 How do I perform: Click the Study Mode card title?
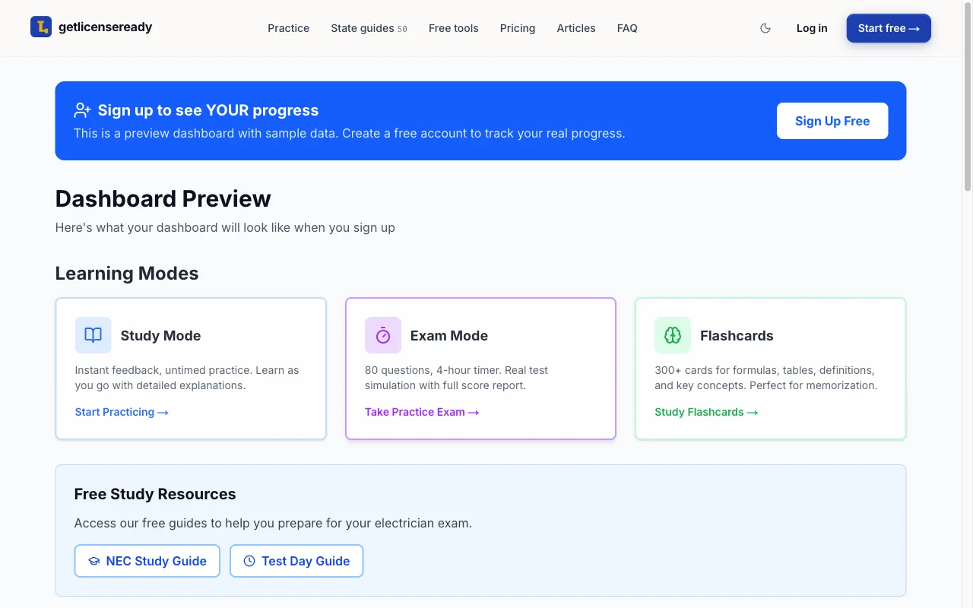[160, 335]
